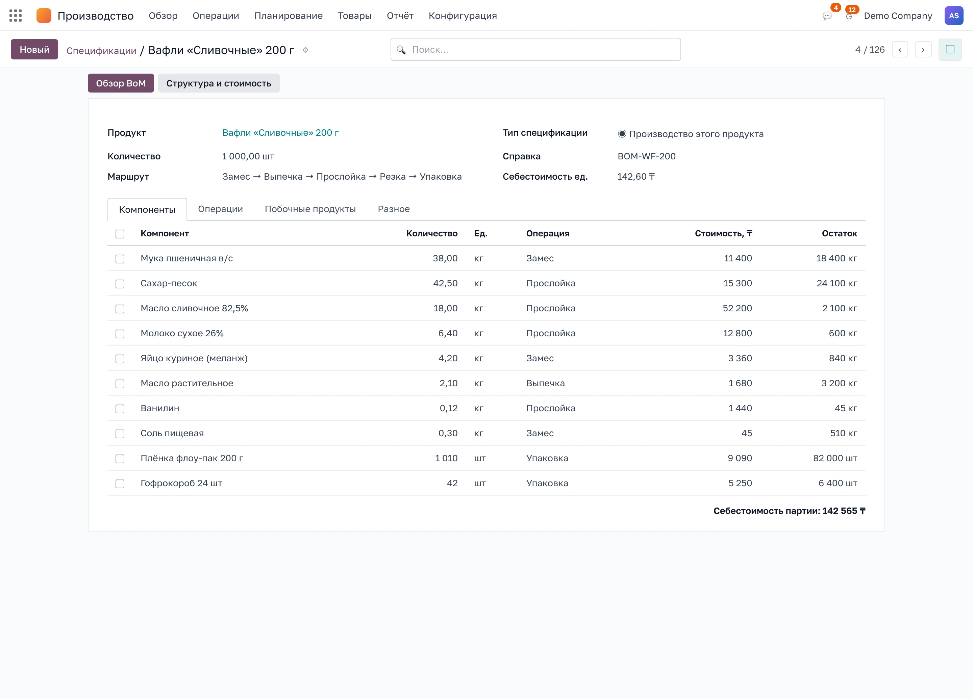Tick checkbox for Ванилин

click(120, 409)
